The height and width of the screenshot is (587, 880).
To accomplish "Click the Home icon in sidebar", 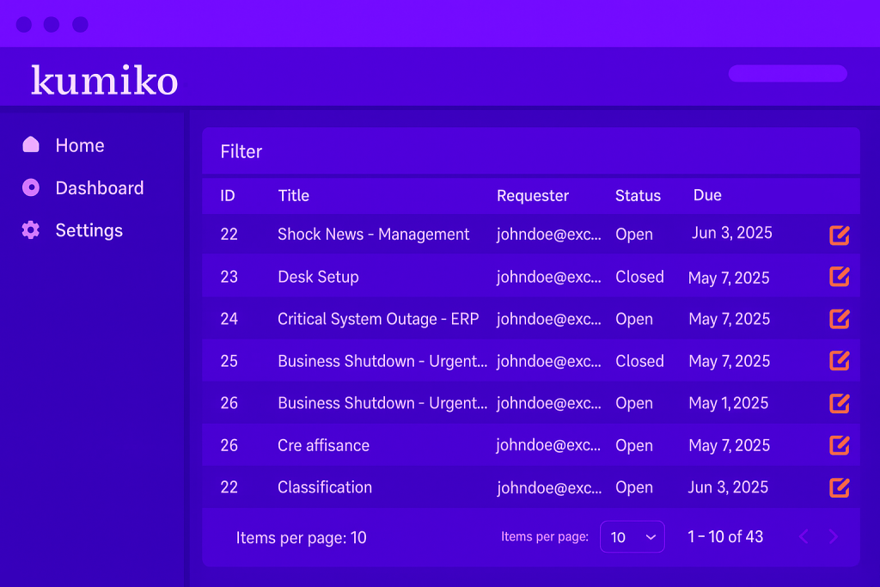I will click(31, 145).
